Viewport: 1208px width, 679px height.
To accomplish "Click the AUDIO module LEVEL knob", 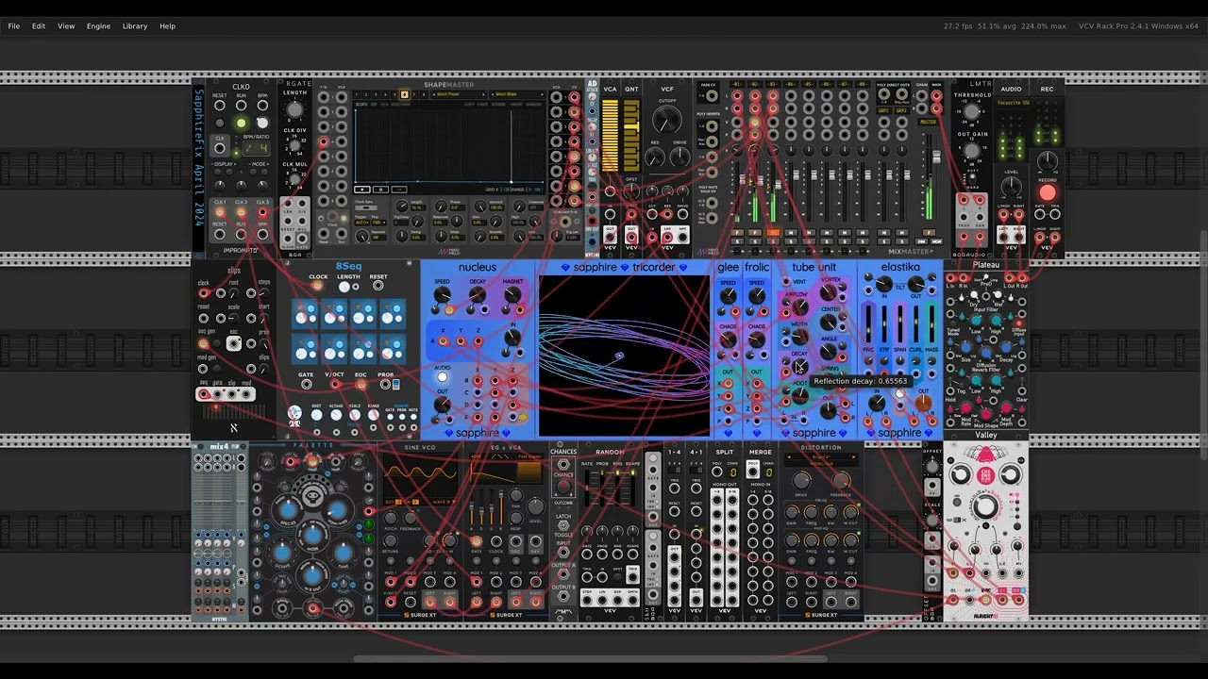I will click(1011, 188).
